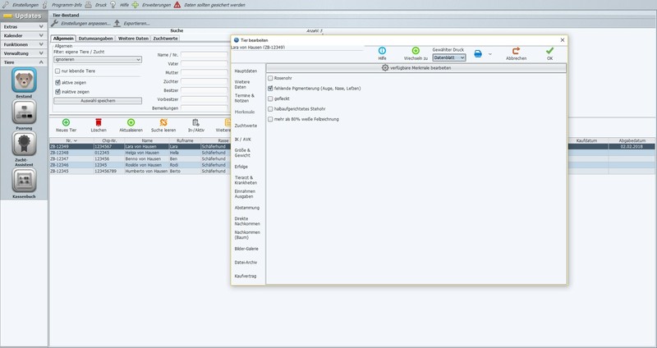
Task: Open the Paarung sidebar icon
Action: point(24,112)
